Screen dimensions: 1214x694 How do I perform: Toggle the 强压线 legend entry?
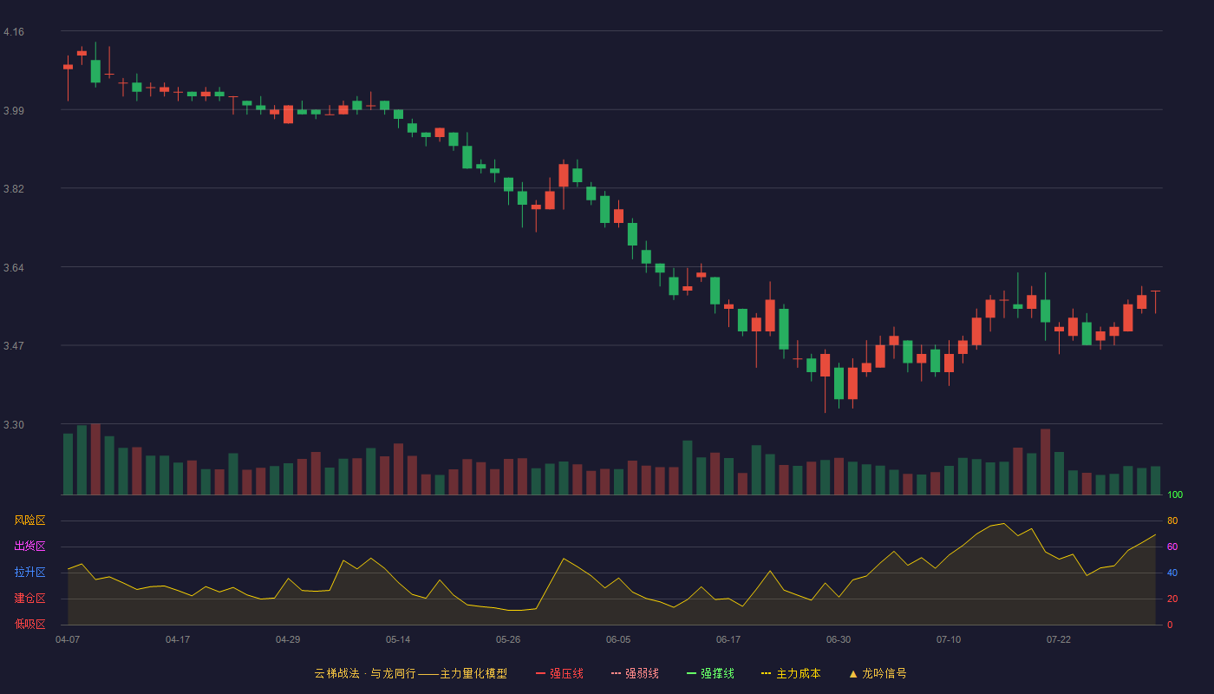click(559, 673)
